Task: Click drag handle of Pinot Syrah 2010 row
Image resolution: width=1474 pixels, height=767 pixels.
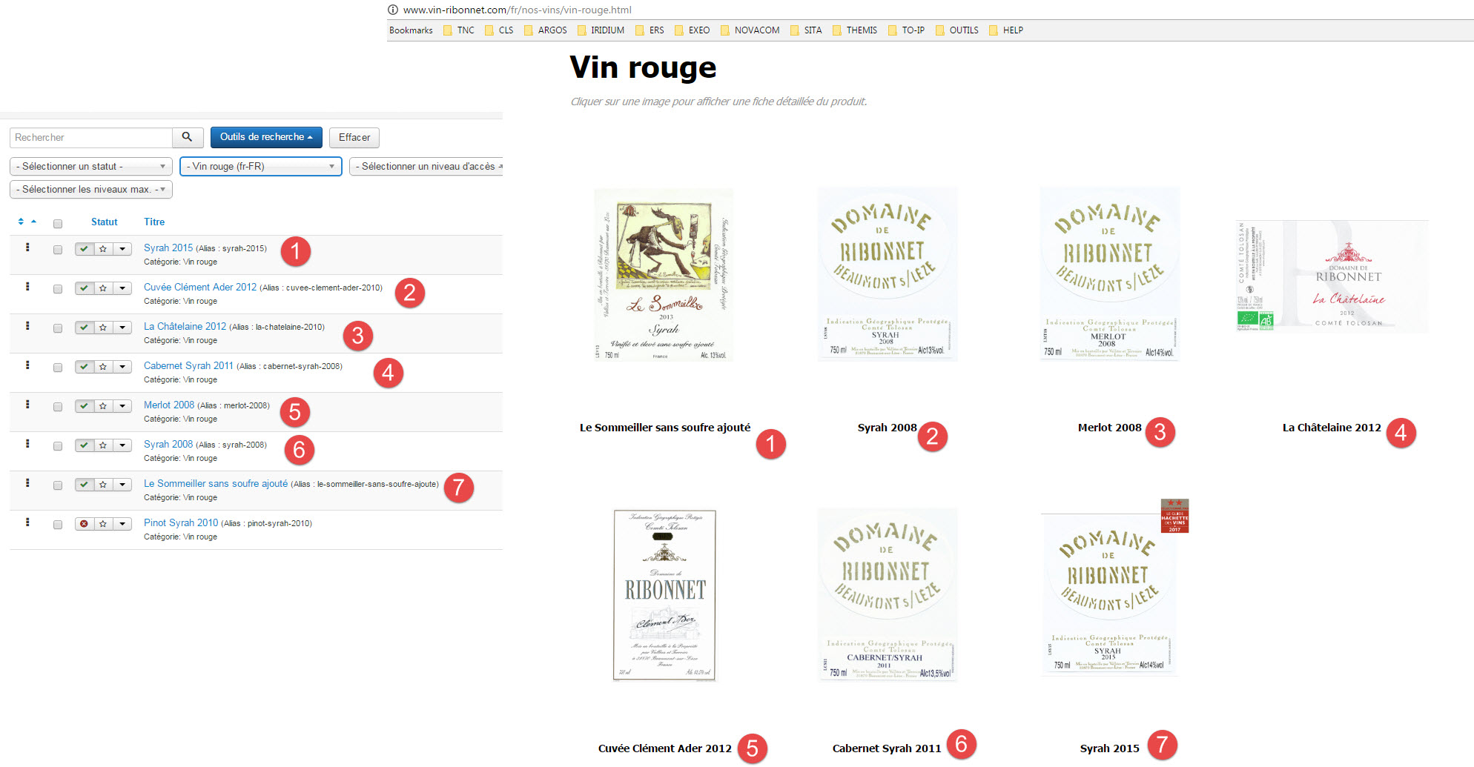Action: pos(27,522)
